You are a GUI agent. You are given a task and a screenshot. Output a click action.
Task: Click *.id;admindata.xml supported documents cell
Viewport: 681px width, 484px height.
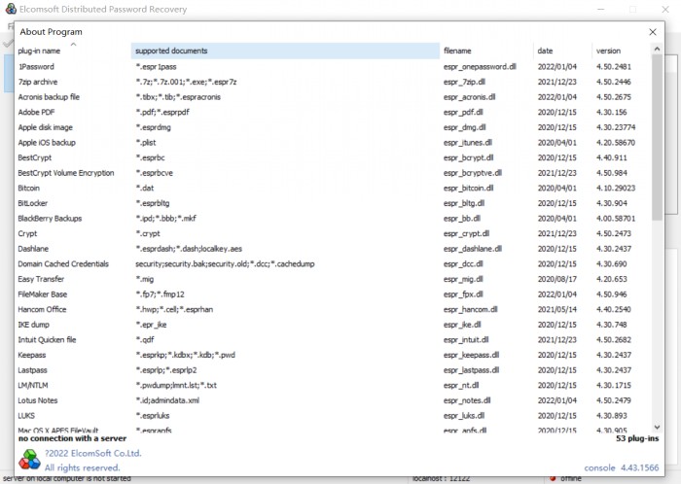pyautogui.click(x=167, y=400)
